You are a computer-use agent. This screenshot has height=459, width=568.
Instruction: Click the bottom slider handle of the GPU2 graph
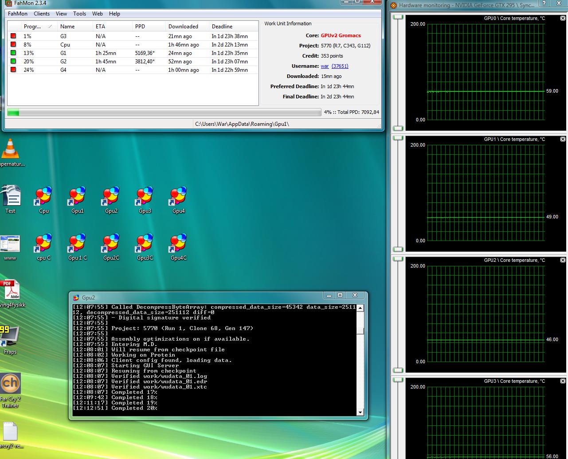(398, 370)
